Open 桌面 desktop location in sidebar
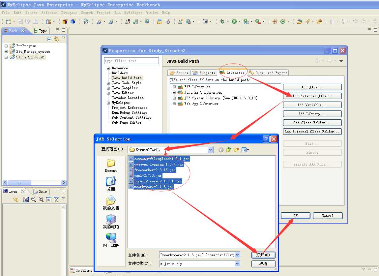Screen dimensions: 379x276 click(x=111, y=184)
